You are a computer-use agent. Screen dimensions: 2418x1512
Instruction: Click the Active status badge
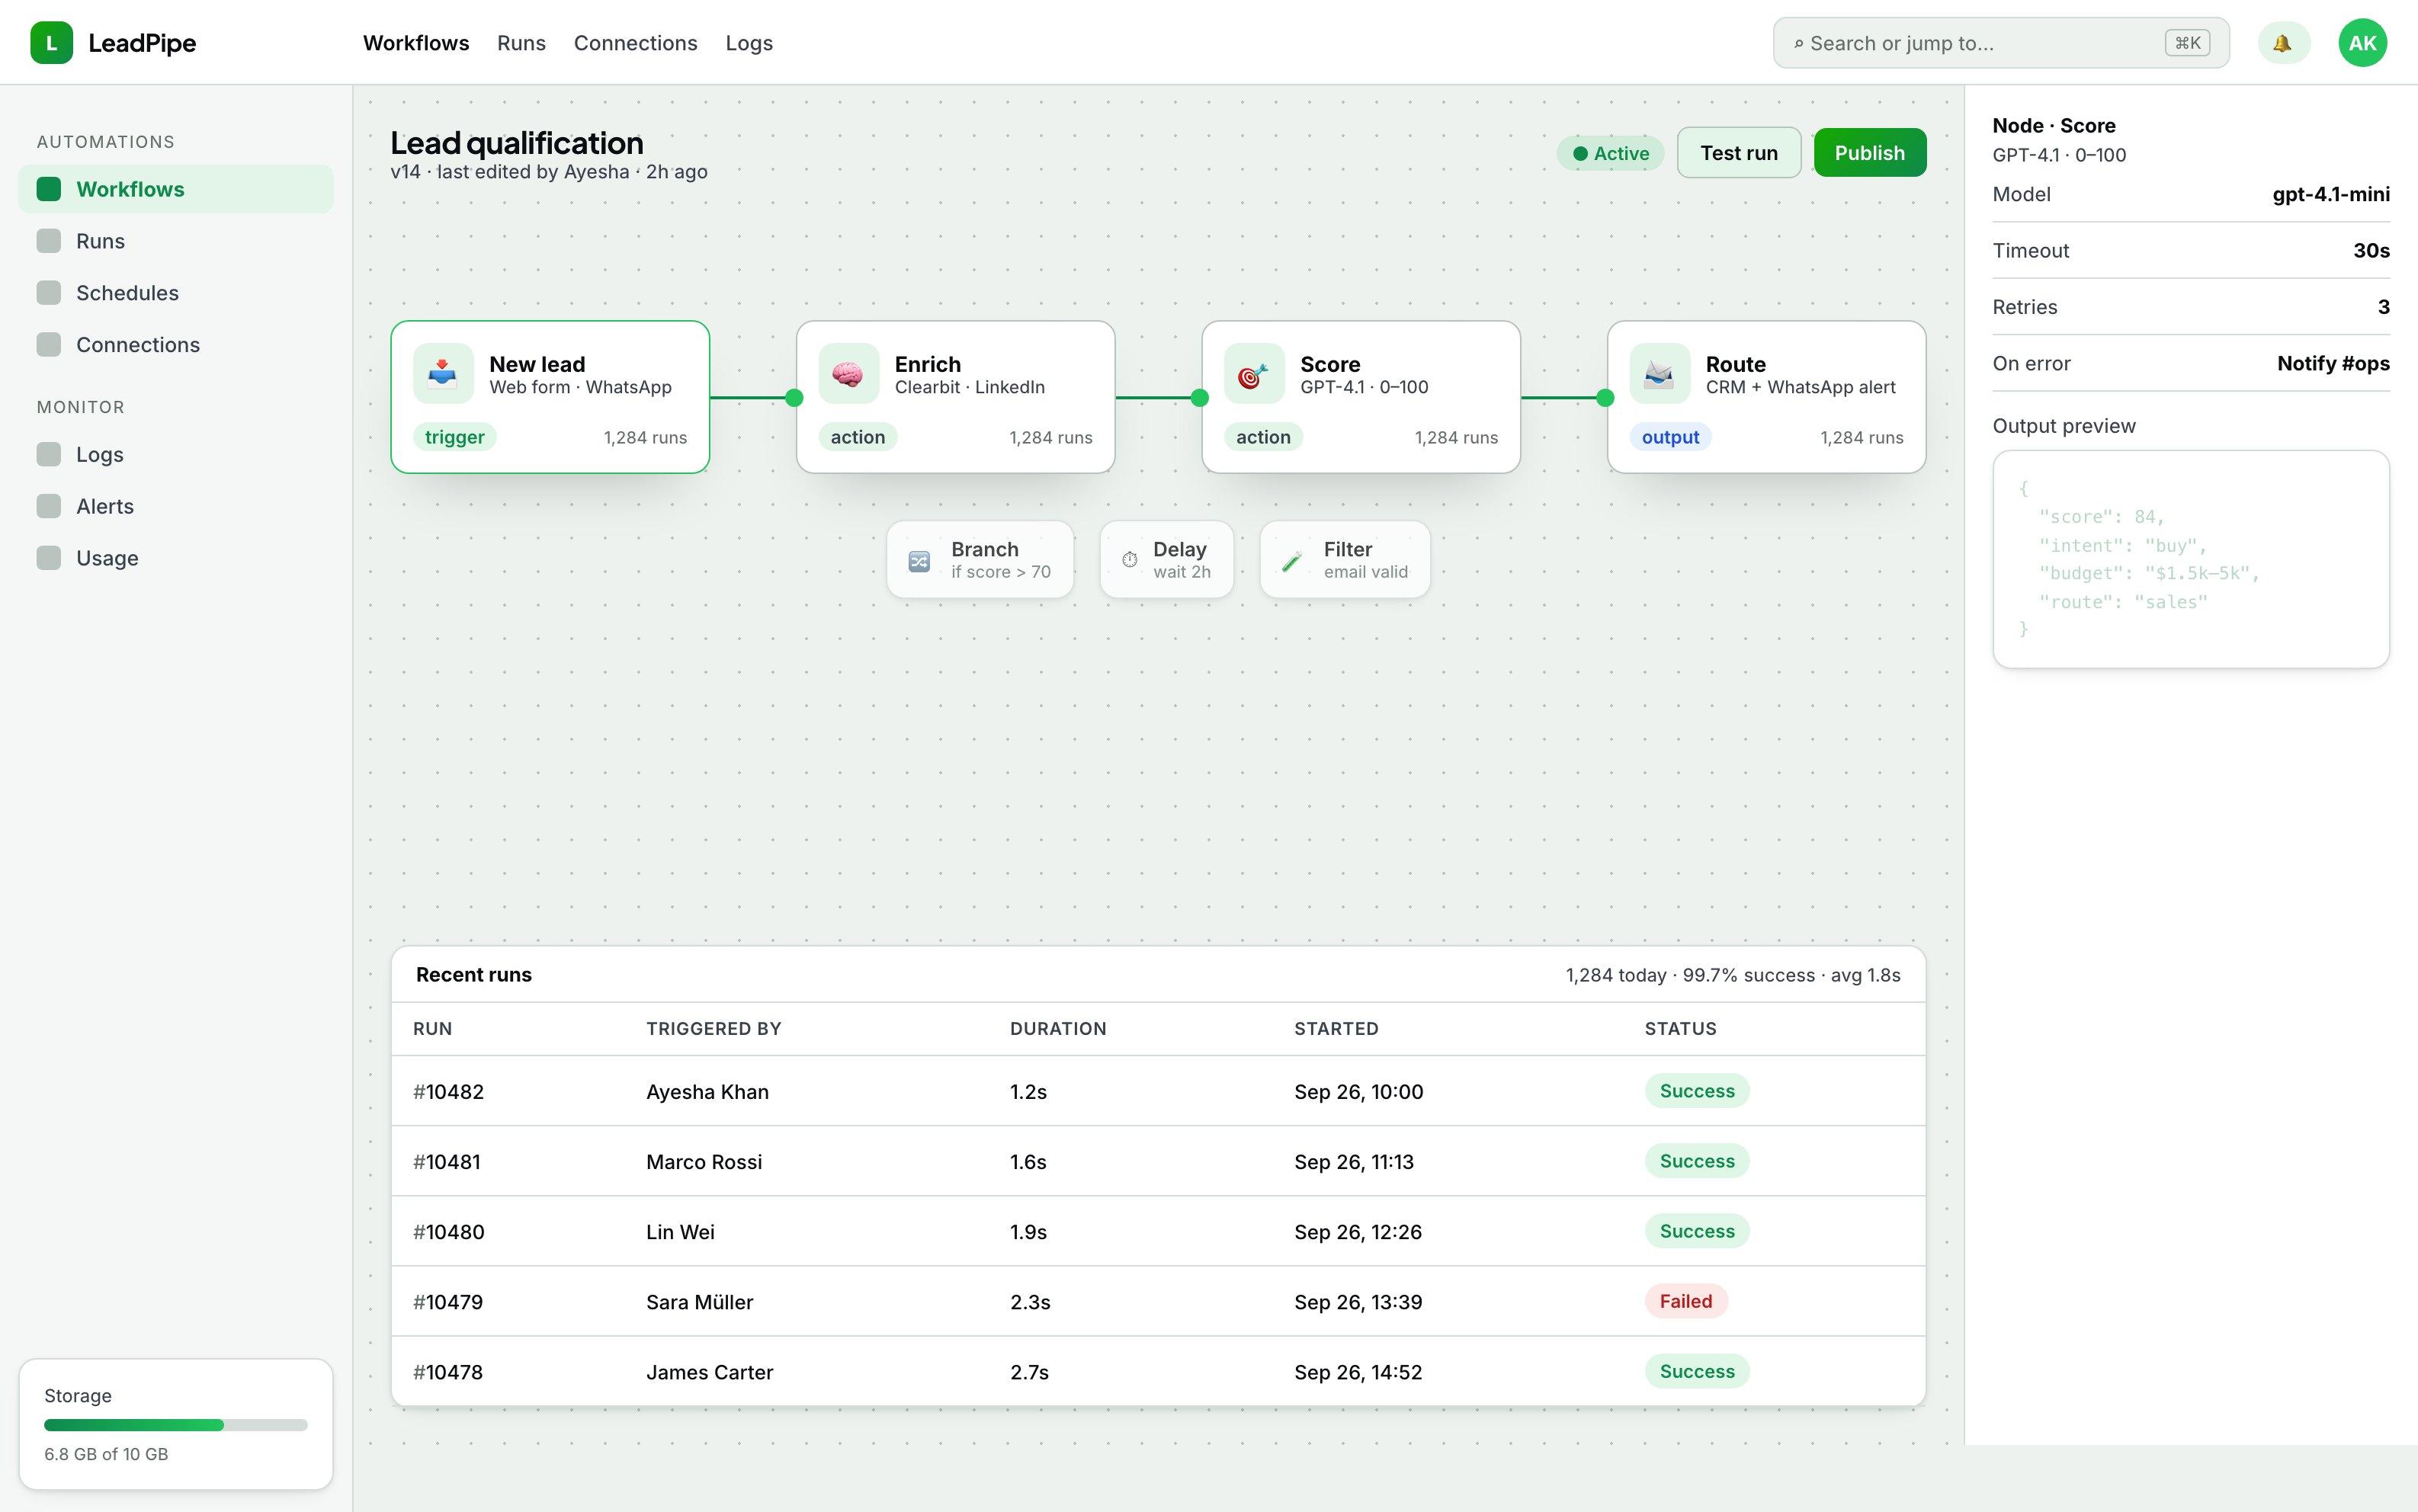point(1610,153)
